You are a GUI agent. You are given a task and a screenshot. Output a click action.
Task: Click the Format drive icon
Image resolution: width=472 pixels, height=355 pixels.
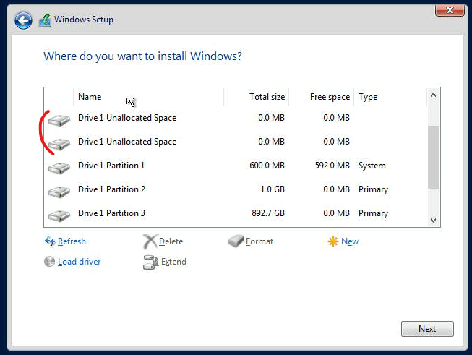pos(236,241)
